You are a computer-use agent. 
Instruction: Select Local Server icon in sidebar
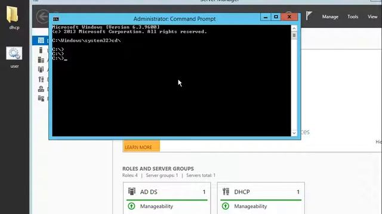[x=41, y=50]
